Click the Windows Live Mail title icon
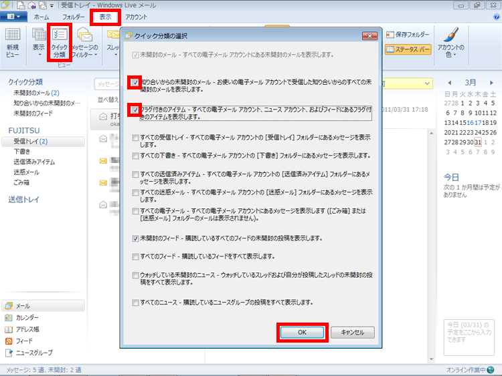The image size is (502, 376). [5, 5]
